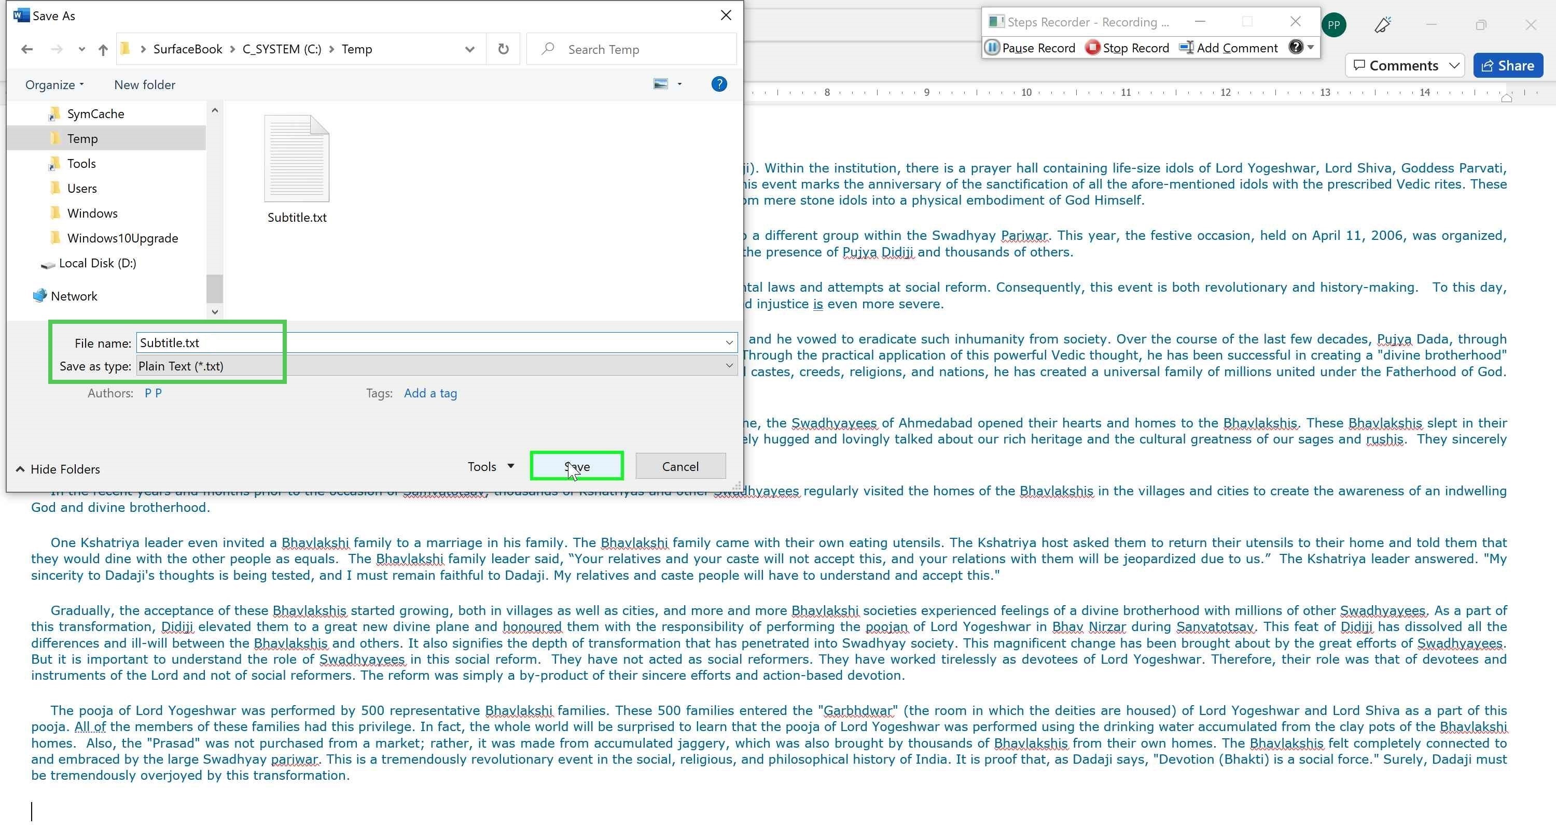The width and height of the screenshot is (1556, 829).
Task: Click the PP account avatar in Word
Action: tap(1333, 25)
